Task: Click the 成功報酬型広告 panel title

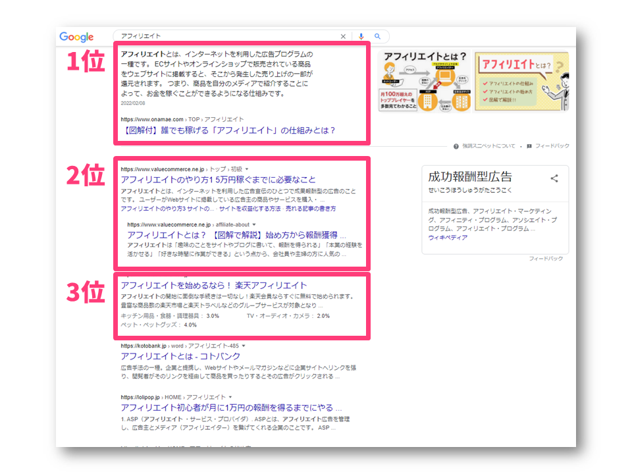Action: click(470, 176)
